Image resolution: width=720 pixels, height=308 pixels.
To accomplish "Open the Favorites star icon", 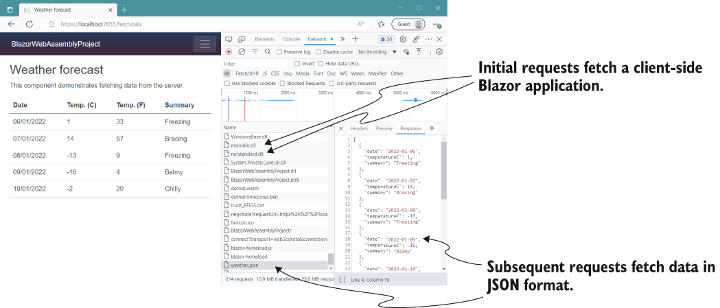I will [381, 24].
